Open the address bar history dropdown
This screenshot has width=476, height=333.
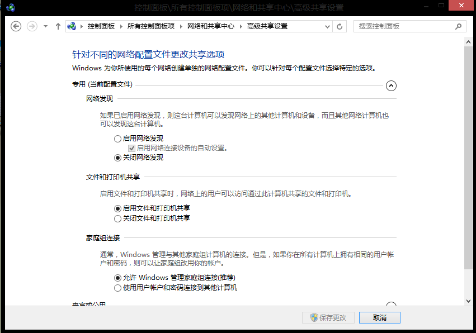(x=327, y=27)
